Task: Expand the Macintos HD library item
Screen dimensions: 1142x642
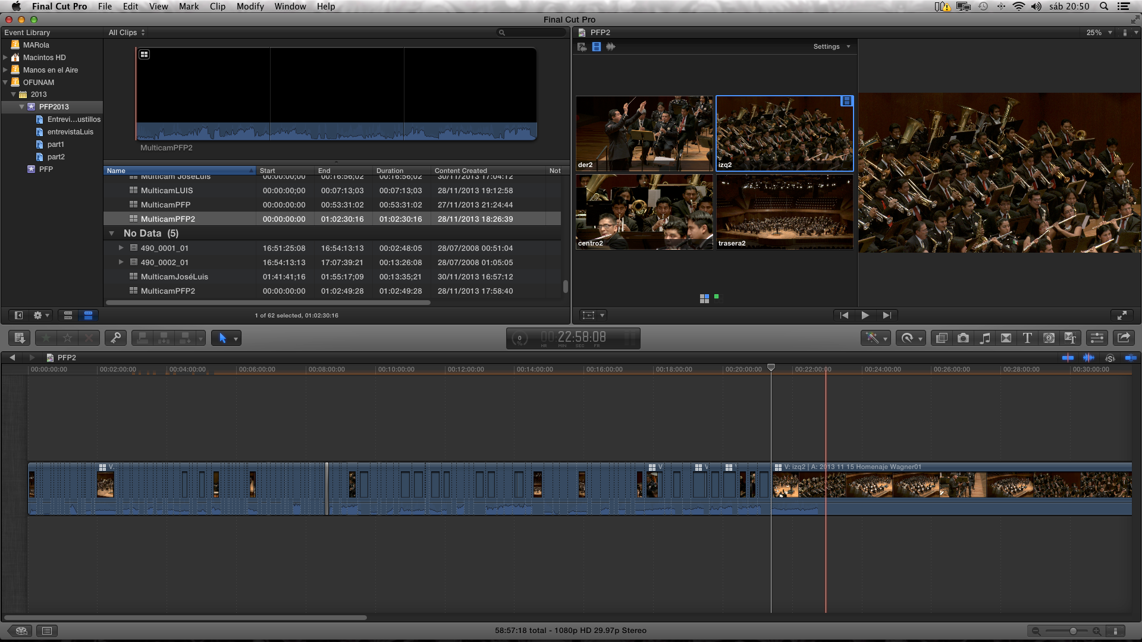Action: [5, 58]
